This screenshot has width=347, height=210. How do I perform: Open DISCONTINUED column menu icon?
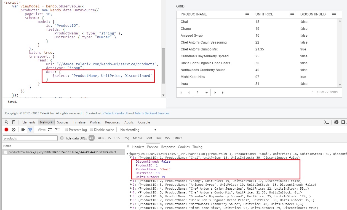pos(334,15)
